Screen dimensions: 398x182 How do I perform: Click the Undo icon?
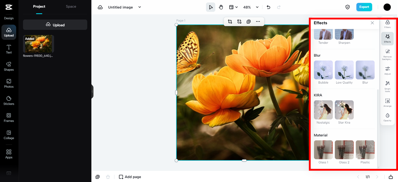point(268,7)
